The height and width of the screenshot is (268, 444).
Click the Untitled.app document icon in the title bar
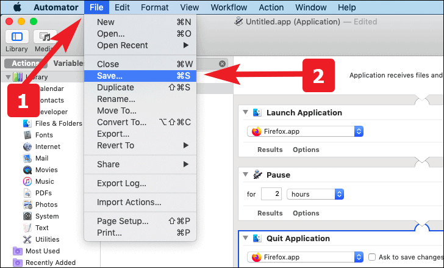[x=238, y=21]
